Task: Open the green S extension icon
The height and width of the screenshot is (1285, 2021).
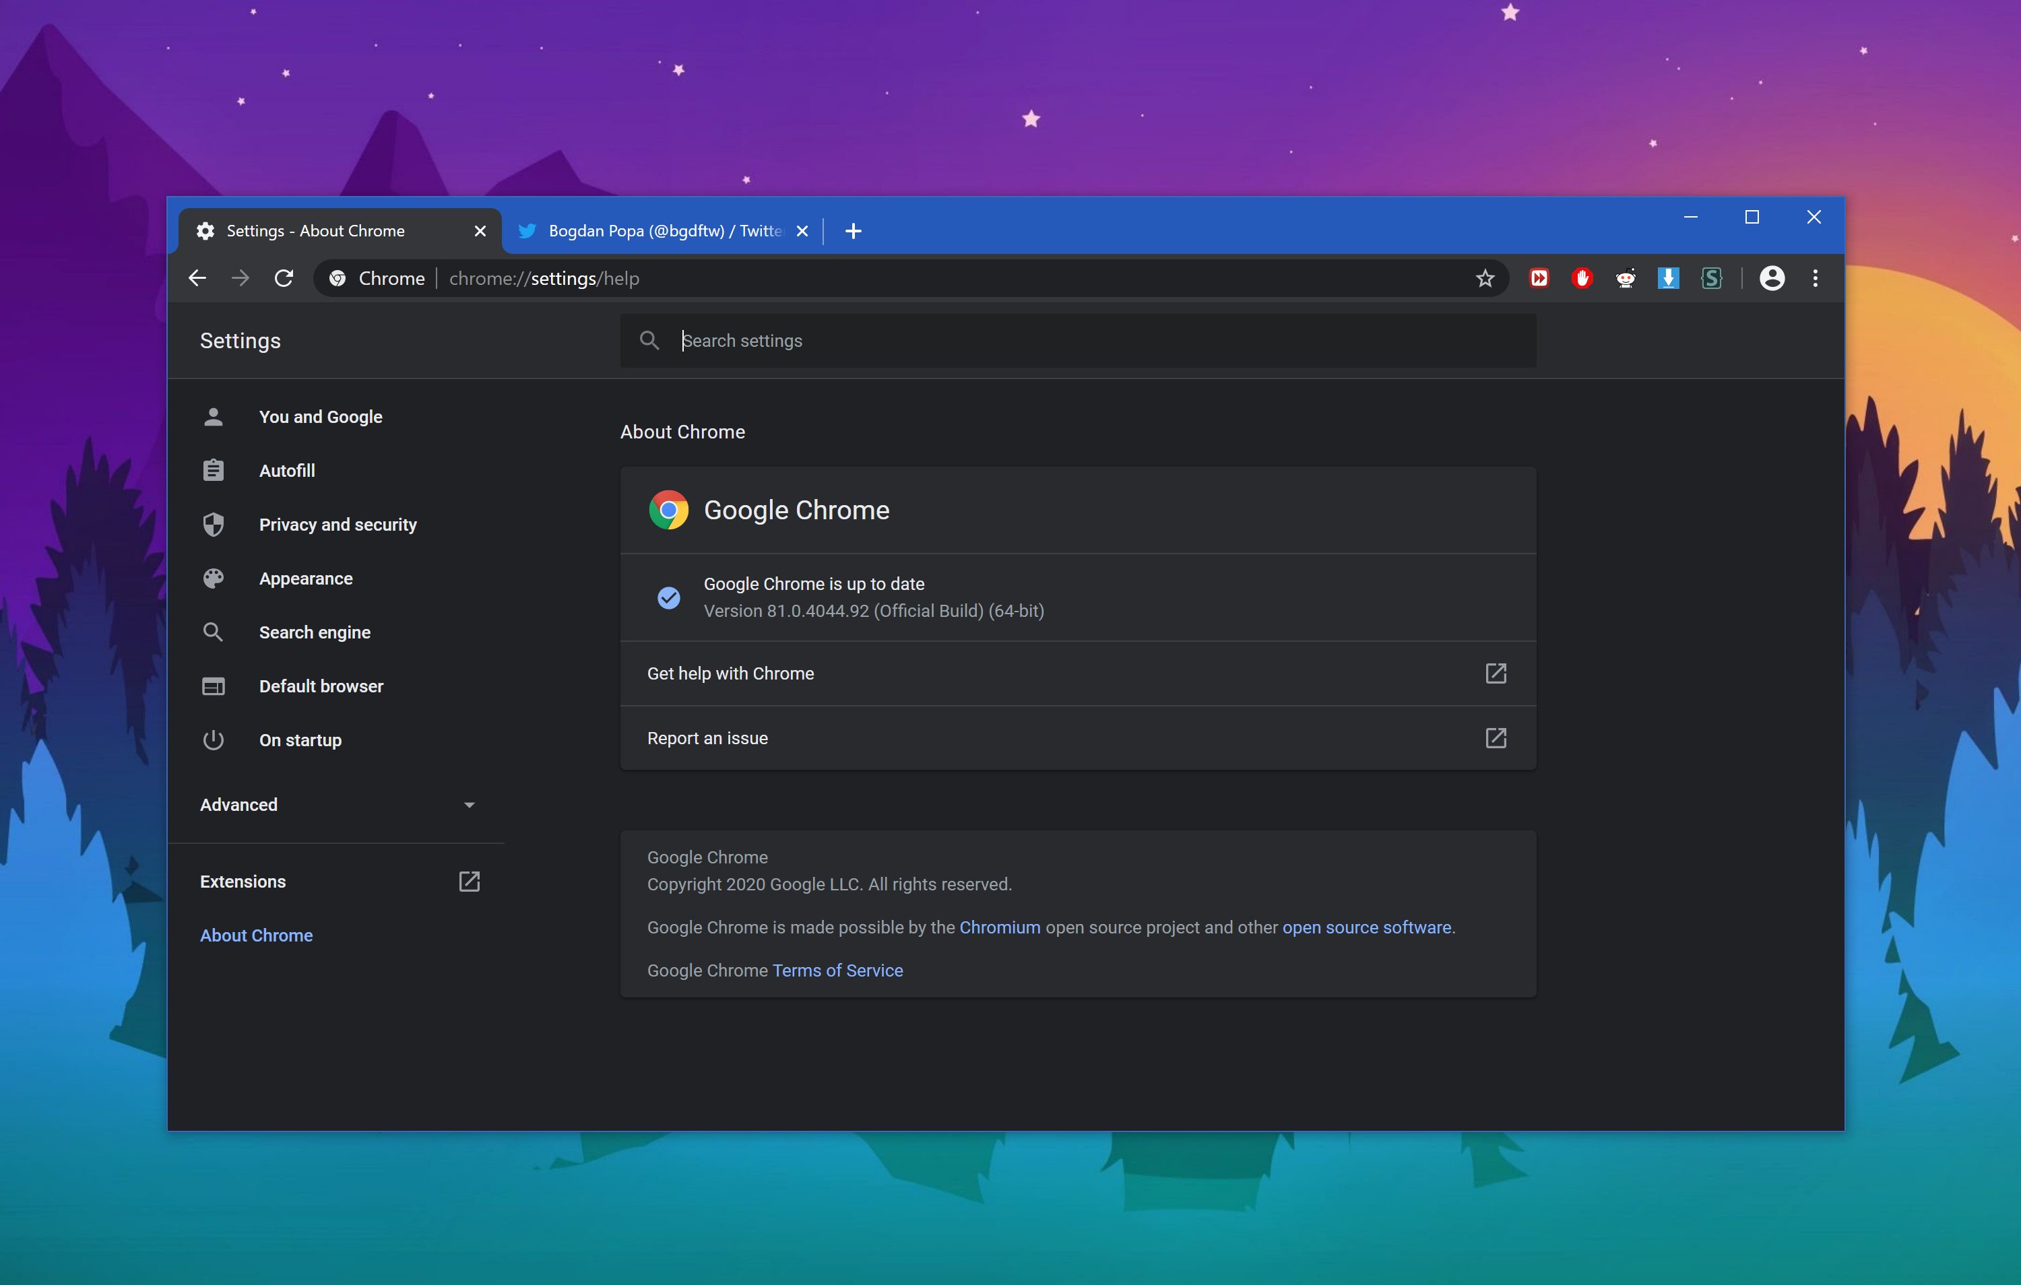Action: point(1711,278)
